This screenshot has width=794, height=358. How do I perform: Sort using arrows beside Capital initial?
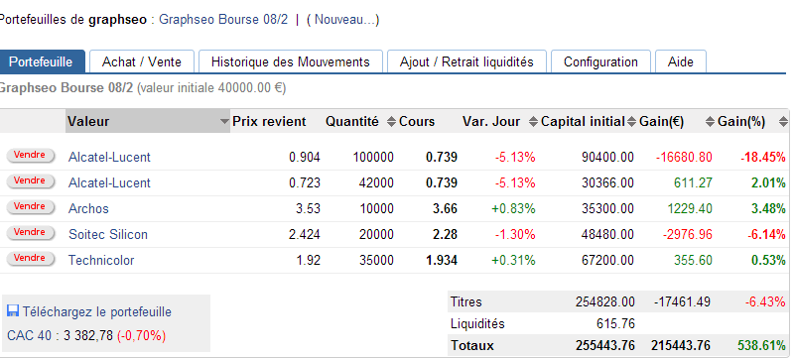pyautogui.click(x=631, y=121)
